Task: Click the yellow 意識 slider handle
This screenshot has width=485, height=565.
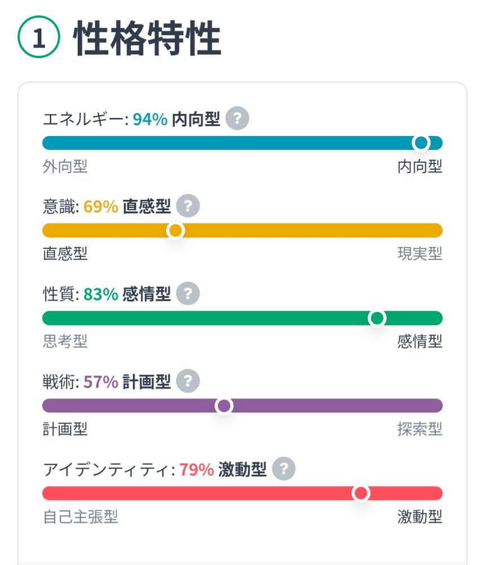Action: tap(176, 231)
